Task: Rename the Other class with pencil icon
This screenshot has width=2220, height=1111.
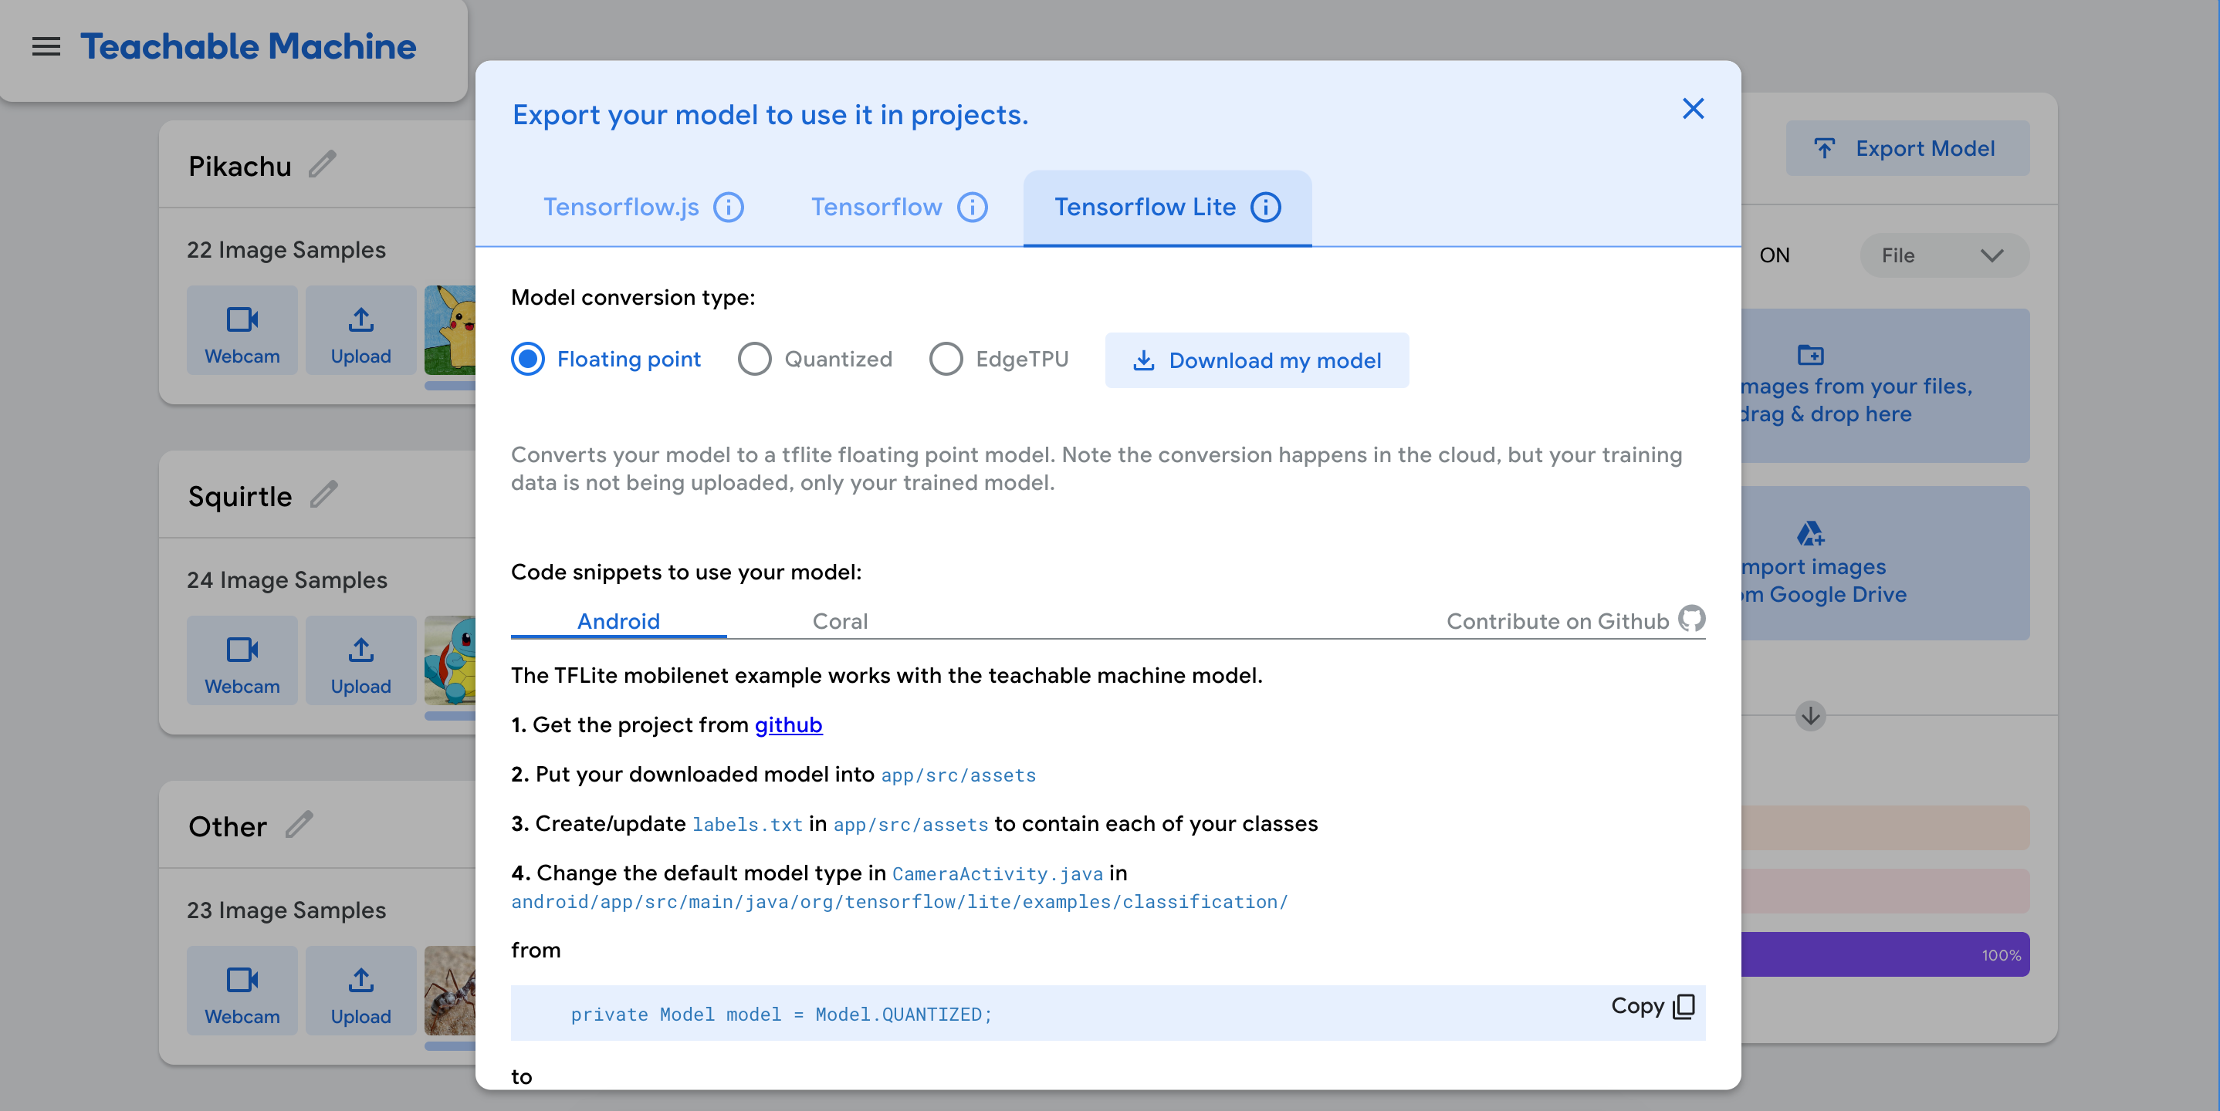Action: pyautogui.click(x=299, y=824)
